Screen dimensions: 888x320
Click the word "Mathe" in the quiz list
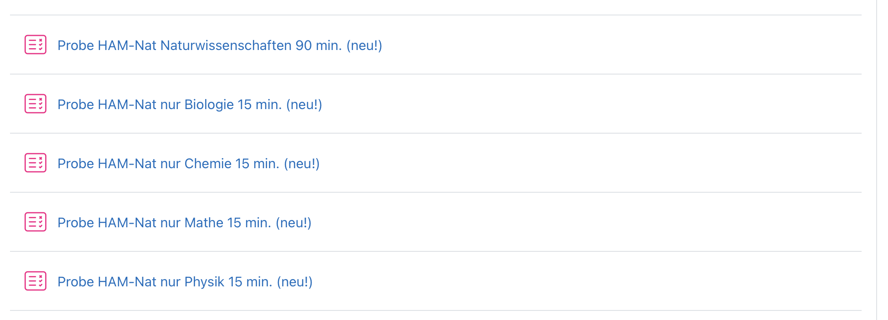204,223
